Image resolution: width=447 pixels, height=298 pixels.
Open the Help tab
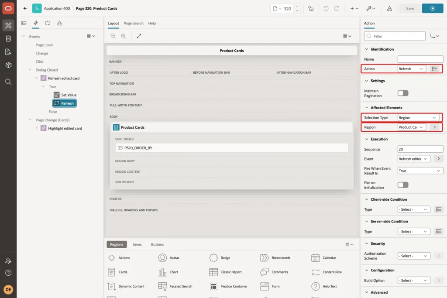pyautogui.click(x=152, y=24)
